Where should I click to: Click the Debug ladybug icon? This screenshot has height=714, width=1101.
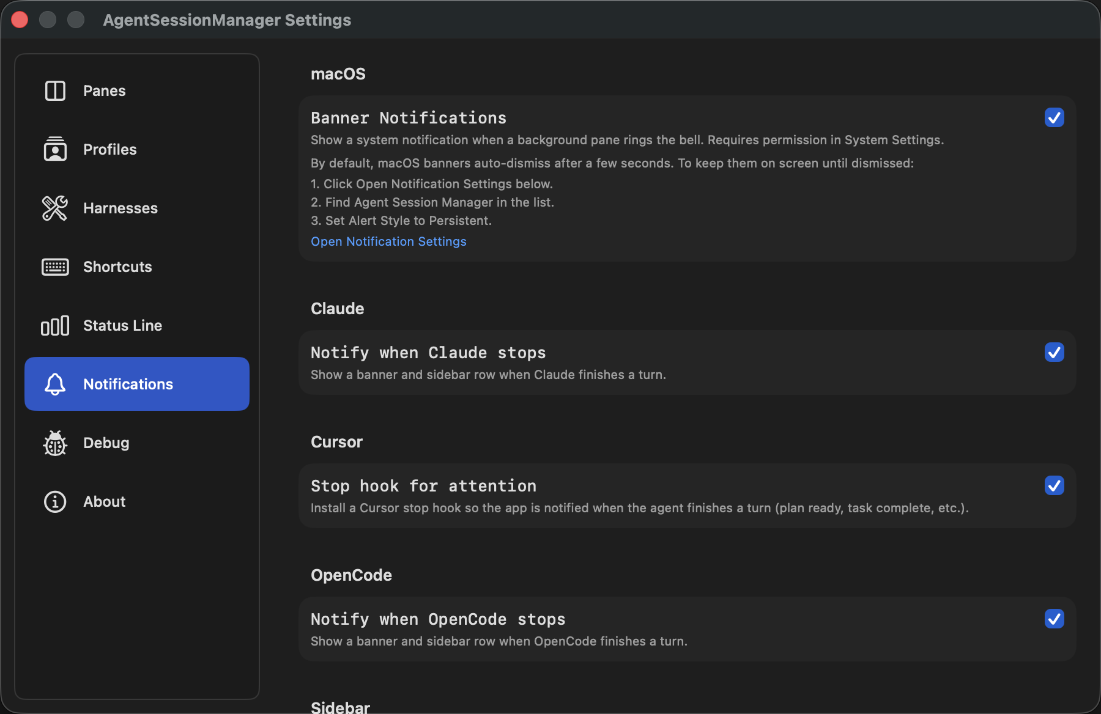pos(55,443)
